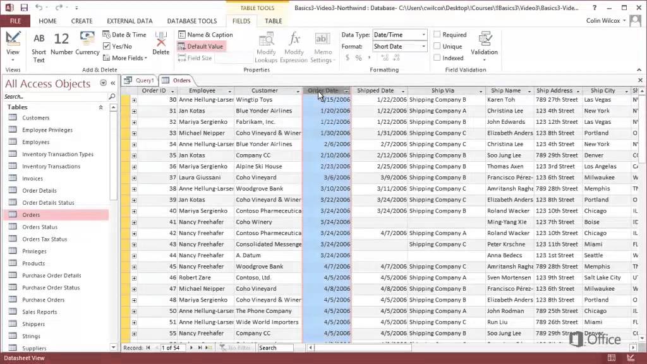
Task: Open the View button in ribbon
Action: [13, 47]
